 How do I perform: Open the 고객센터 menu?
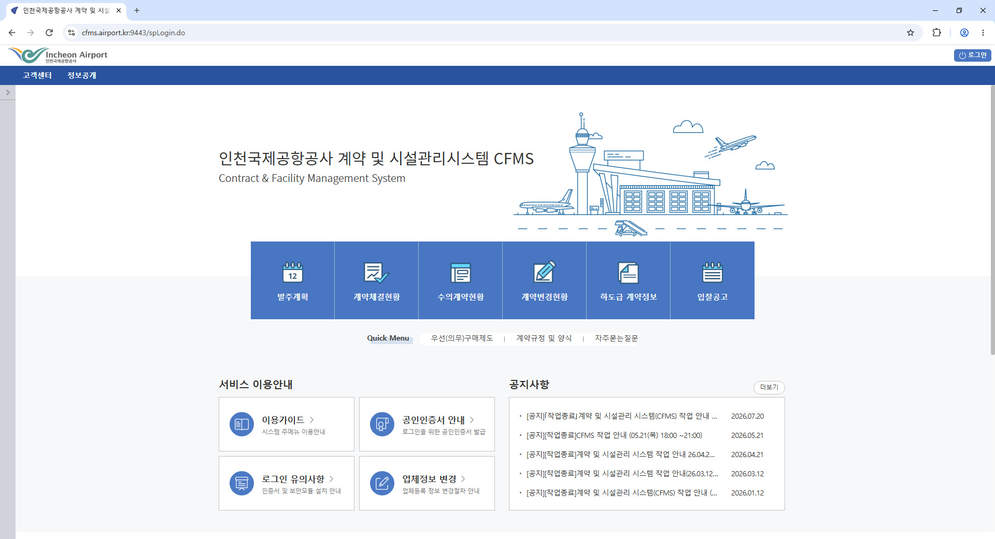37,76
